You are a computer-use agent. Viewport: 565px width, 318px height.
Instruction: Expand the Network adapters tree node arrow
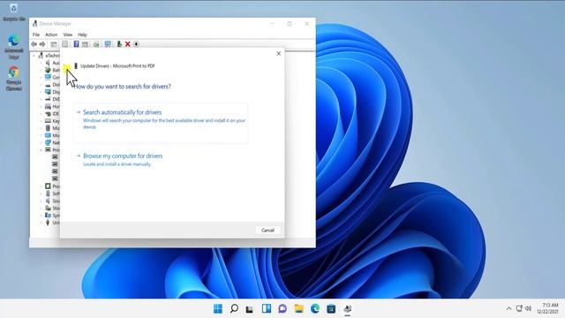coord(41,142)
